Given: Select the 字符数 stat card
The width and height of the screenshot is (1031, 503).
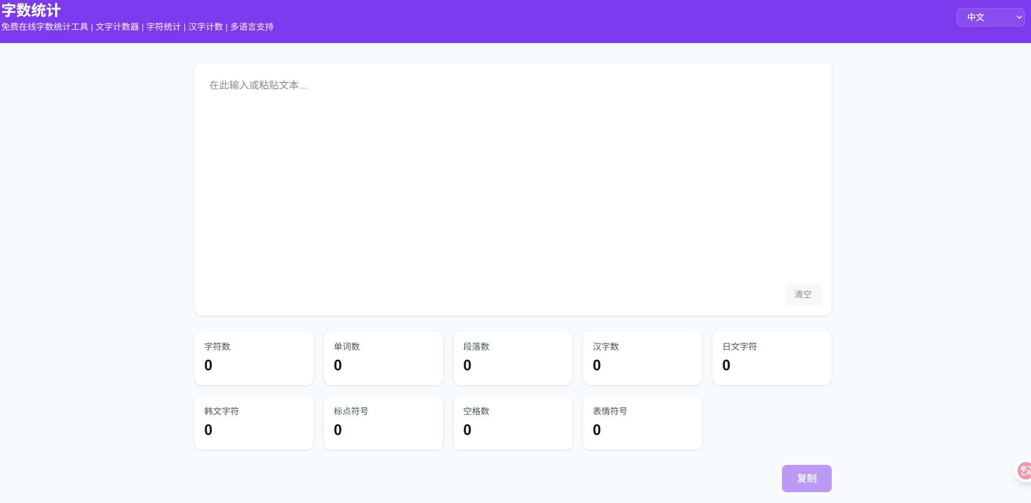Looking at the screenshot, I should click(254, 358).
